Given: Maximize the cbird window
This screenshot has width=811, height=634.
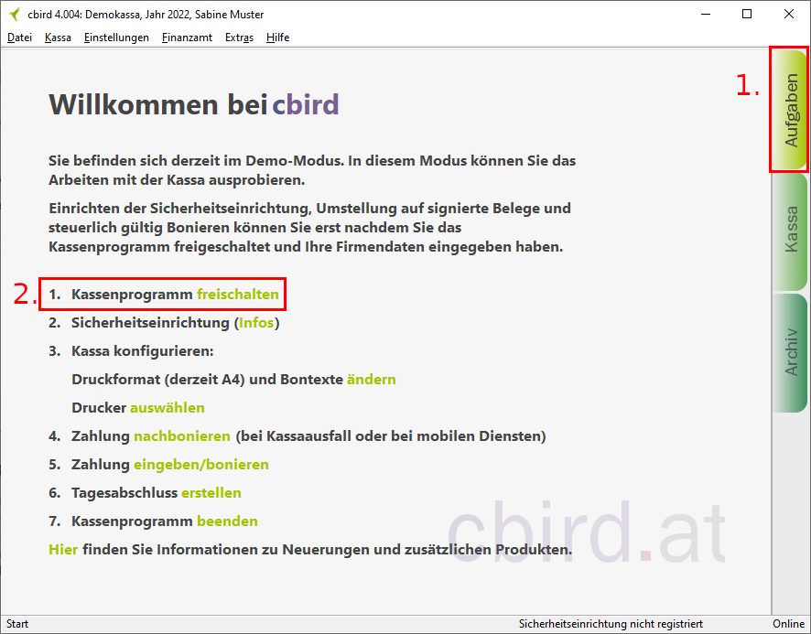Looking at the screenshot, I should click(747, 15).
